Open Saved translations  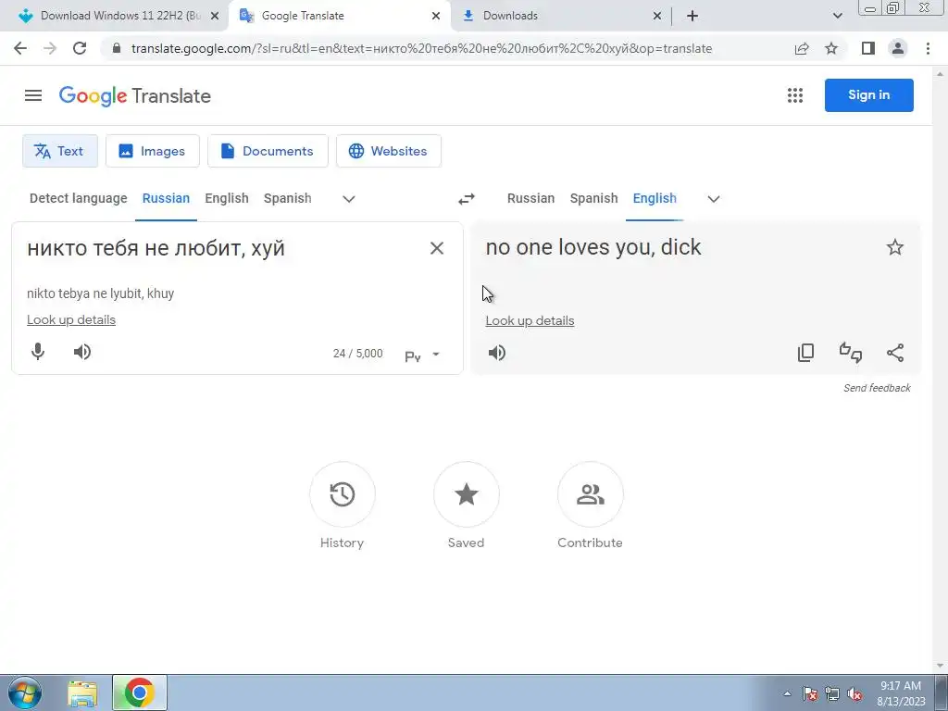coord(467,494)
